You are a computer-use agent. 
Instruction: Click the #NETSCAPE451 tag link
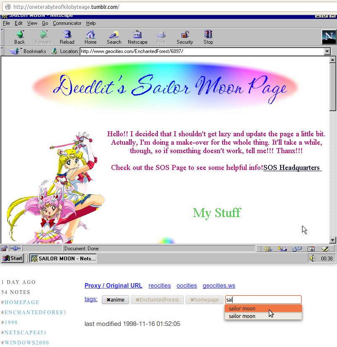tap(24, 333)
